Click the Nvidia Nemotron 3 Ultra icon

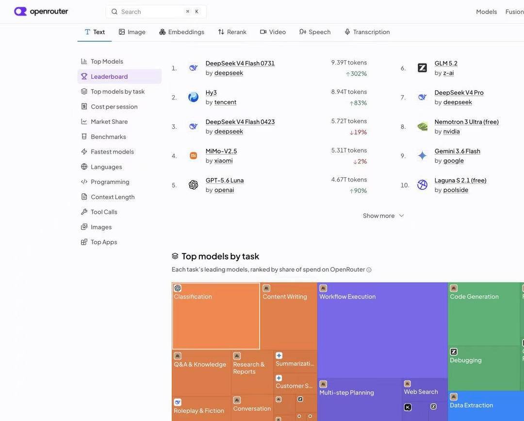(423, 126)
